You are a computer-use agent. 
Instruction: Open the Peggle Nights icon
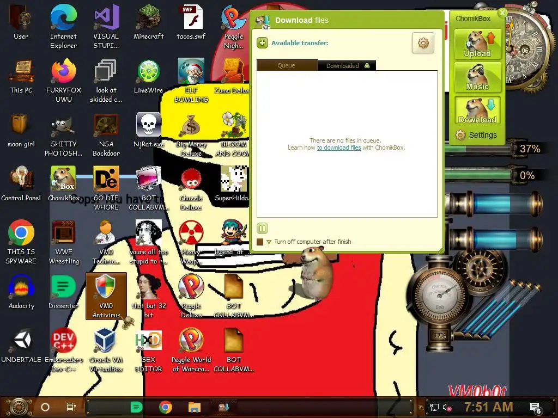(233, 27)
